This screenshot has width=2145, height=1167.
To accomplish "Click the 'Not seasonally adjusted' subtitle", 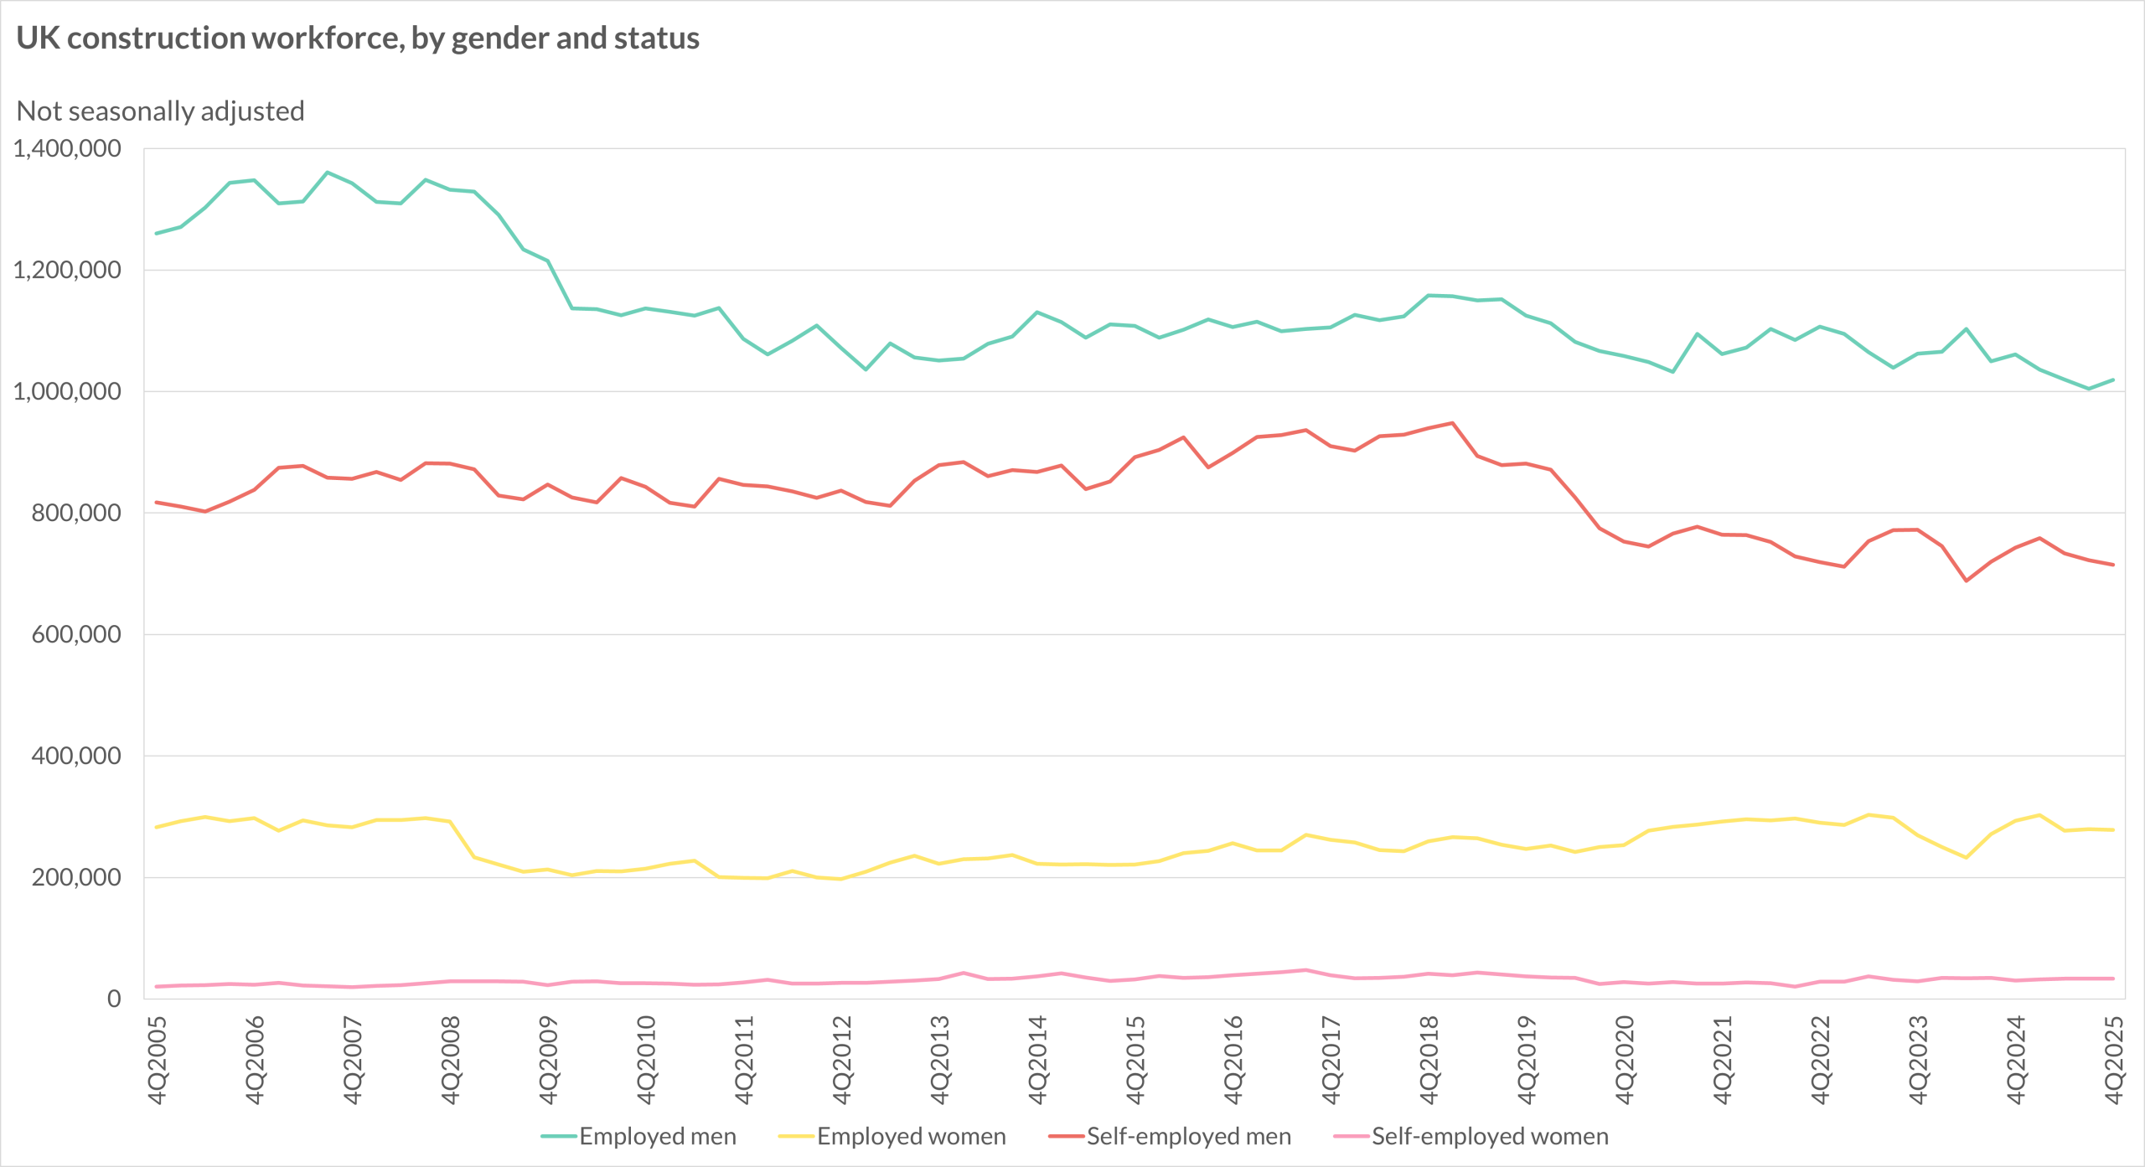I will coord(160,111).
